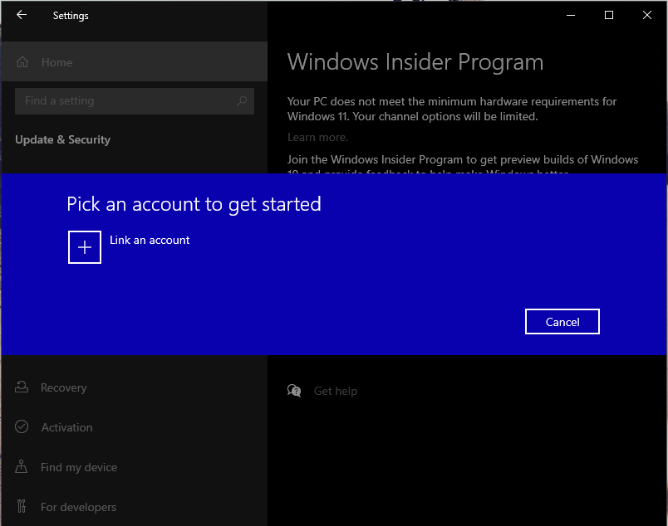Open the Get help link

tap(336, 391)
